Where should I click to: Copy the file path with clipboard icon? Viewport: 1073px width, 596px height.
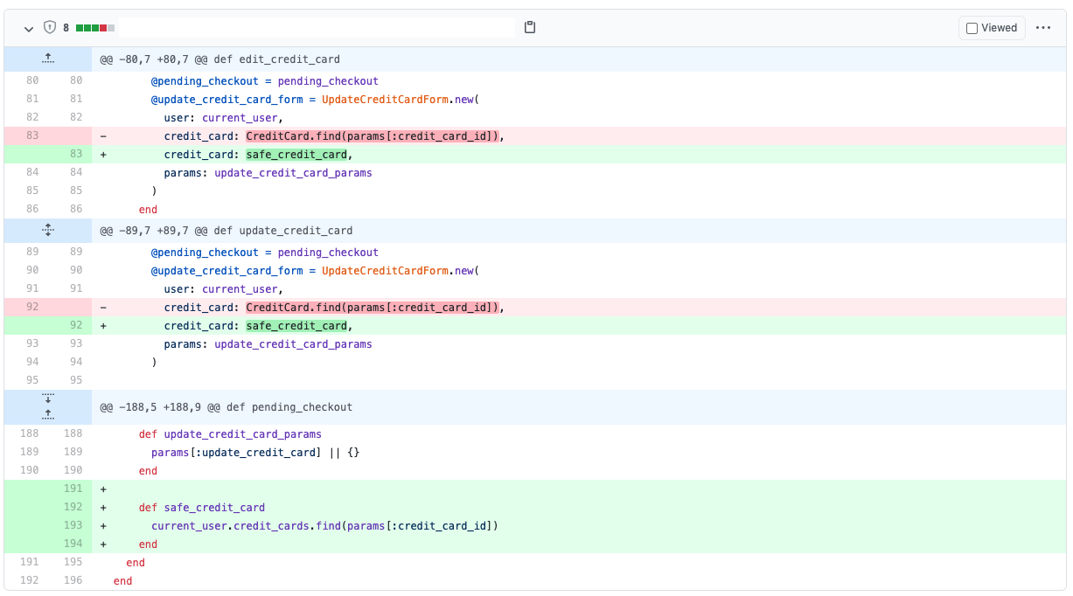coord(530,28)
